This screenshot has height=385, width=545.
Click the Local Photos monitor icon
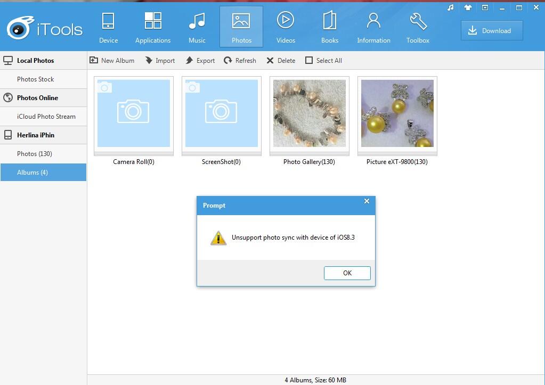tap(8, 61)
